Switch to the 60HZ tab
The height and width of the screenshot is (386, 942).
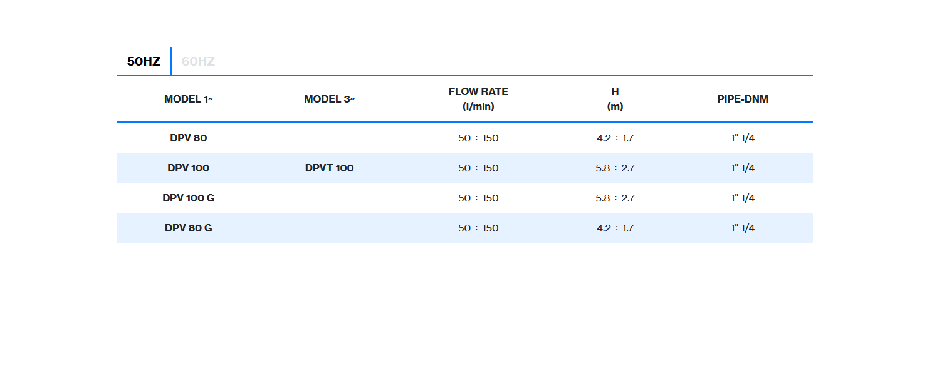click(198, 61)
